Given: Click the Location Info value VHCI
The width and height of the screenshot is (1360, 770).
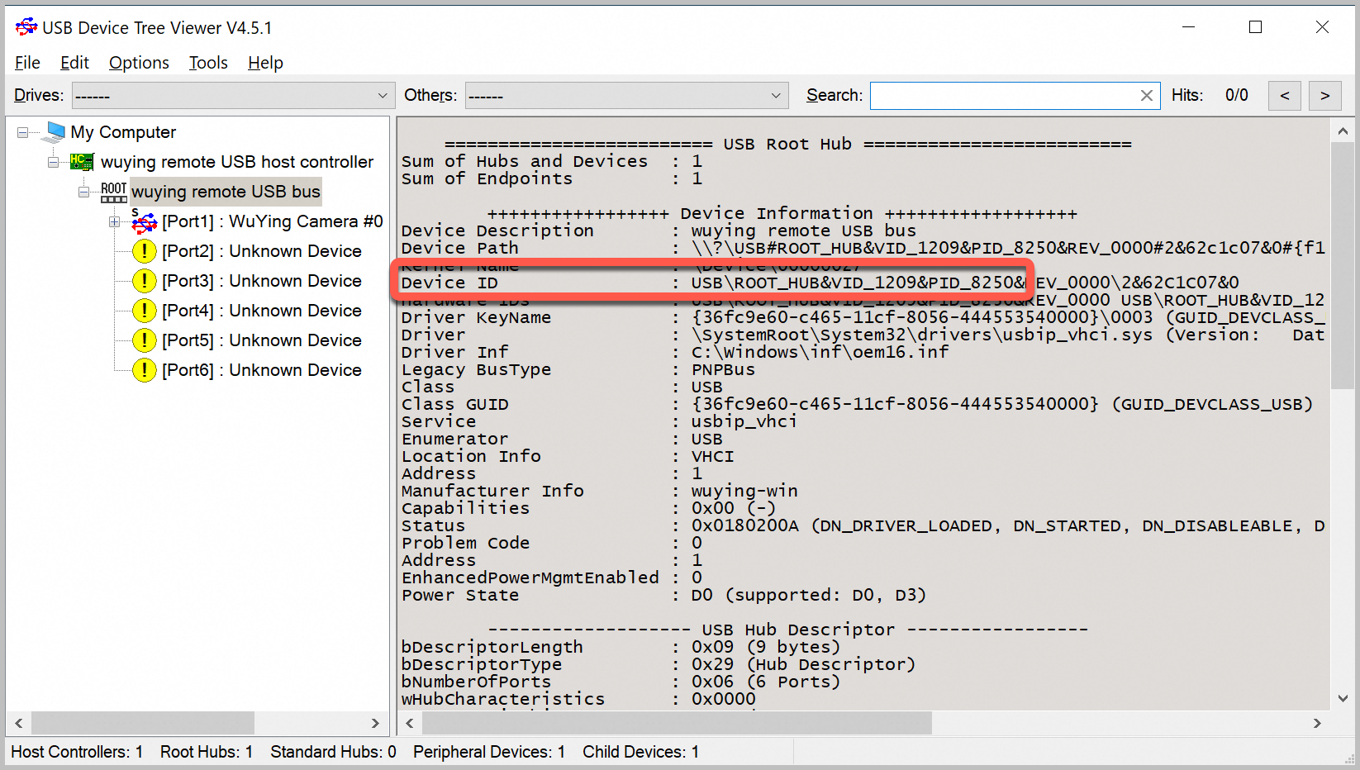Looking at the screenshot, I should [712, 456].
